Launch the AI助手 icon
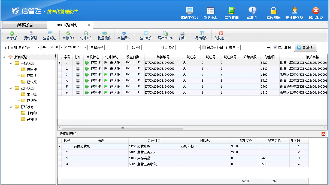This screenshot has width=330, height=185. point(252,13)
